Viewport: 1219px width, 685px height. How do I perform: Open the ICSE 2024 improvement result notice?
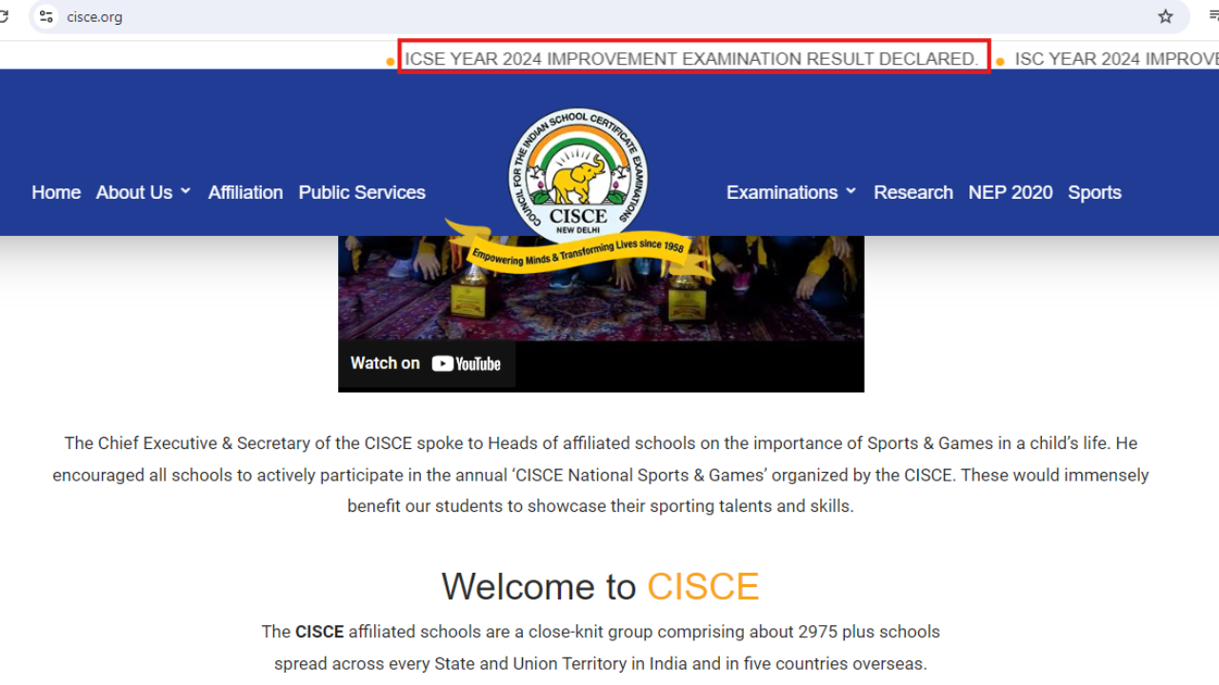[692, 58]
